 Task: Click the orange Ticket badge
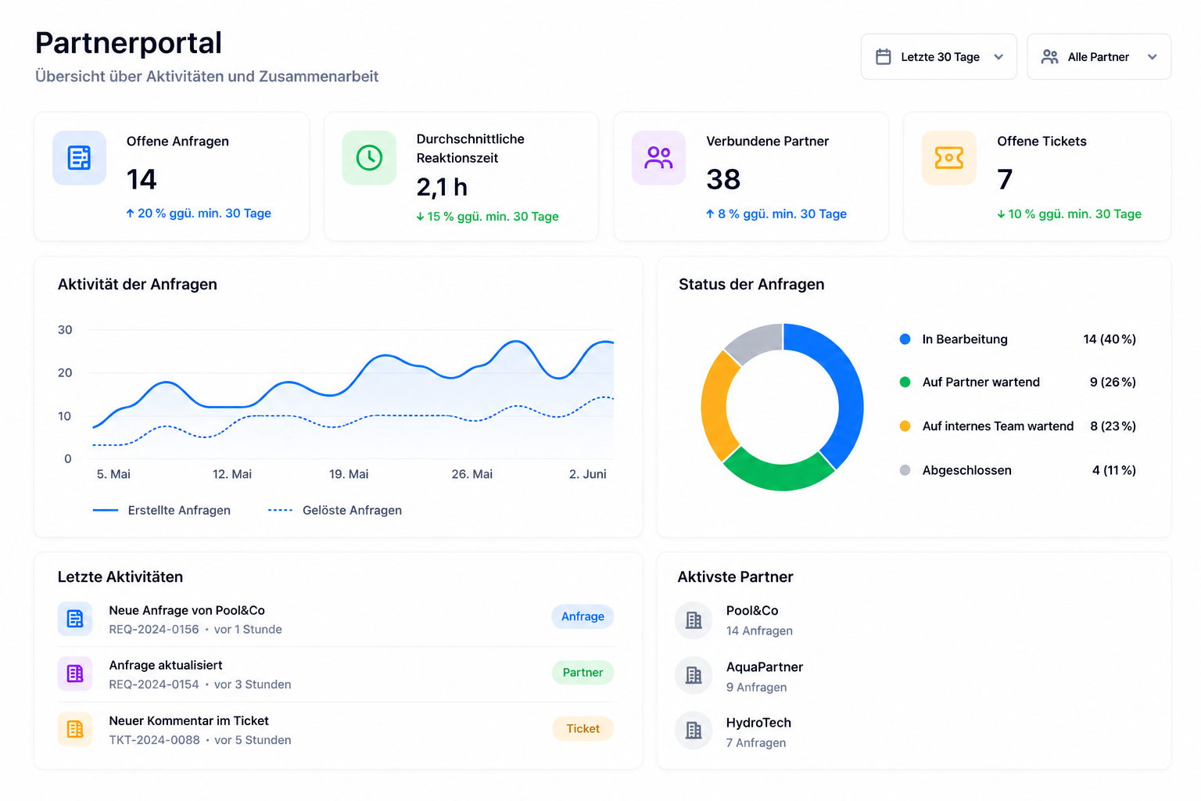tap(583, 729)
